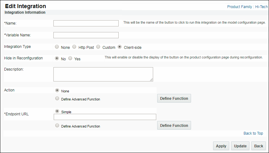Screen dimensions: 269x153
Task: Click the Integration Type label
Action: (x=17, y=47)
